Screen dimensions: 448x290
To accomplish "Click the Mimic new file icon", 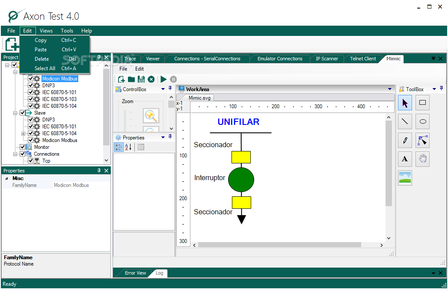I will coord(122,79).
